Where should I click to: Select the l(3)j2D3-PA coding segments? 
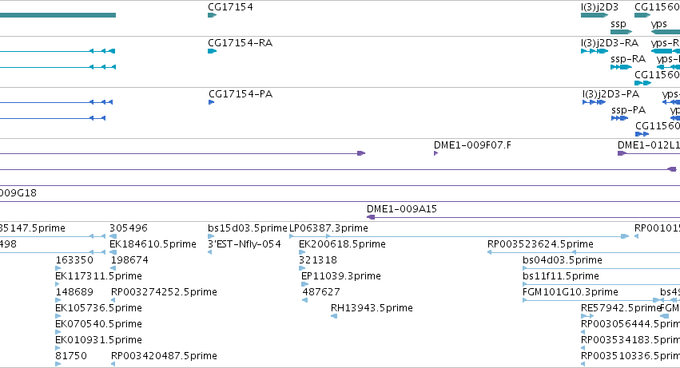tap(595, 102)
